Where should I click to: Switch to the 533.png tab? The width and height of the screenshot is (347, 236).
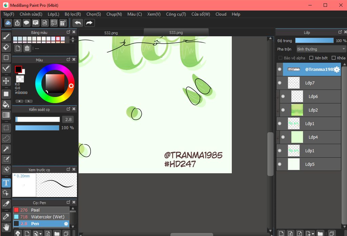(x=176, y=33)
